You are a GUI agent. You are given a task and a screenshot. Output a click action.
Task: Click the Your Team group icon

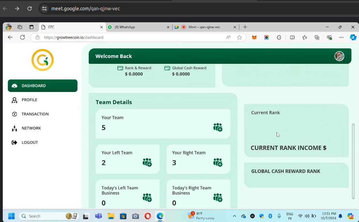click(218, 127)
